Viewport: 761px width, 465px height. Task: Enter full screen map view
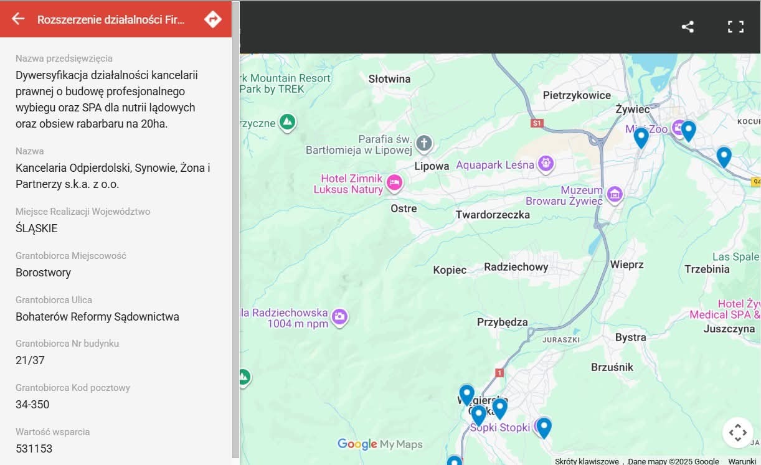735,27
